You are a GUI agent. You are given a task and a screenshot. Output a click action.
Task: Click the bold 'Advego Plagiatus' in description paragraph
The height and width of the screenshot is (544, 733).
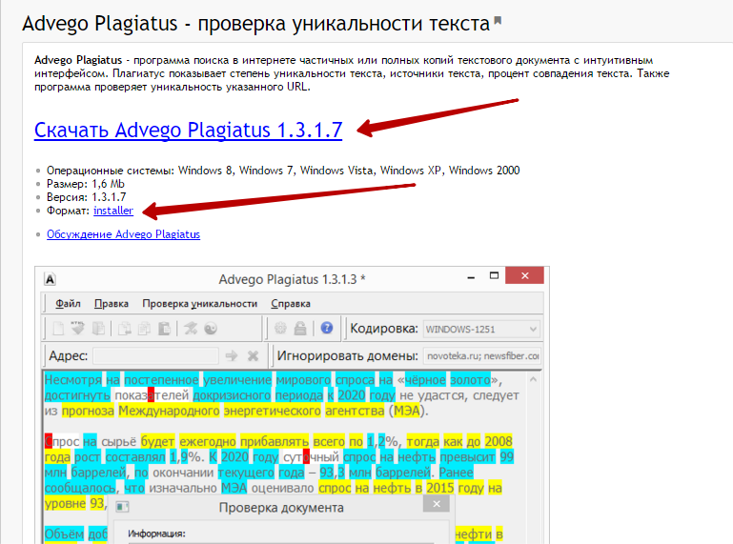pos(78,60)
